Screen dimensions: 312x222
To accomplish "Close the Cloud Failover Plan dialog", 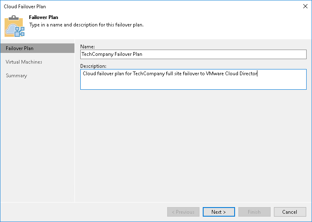I will [x=305, y=6].
